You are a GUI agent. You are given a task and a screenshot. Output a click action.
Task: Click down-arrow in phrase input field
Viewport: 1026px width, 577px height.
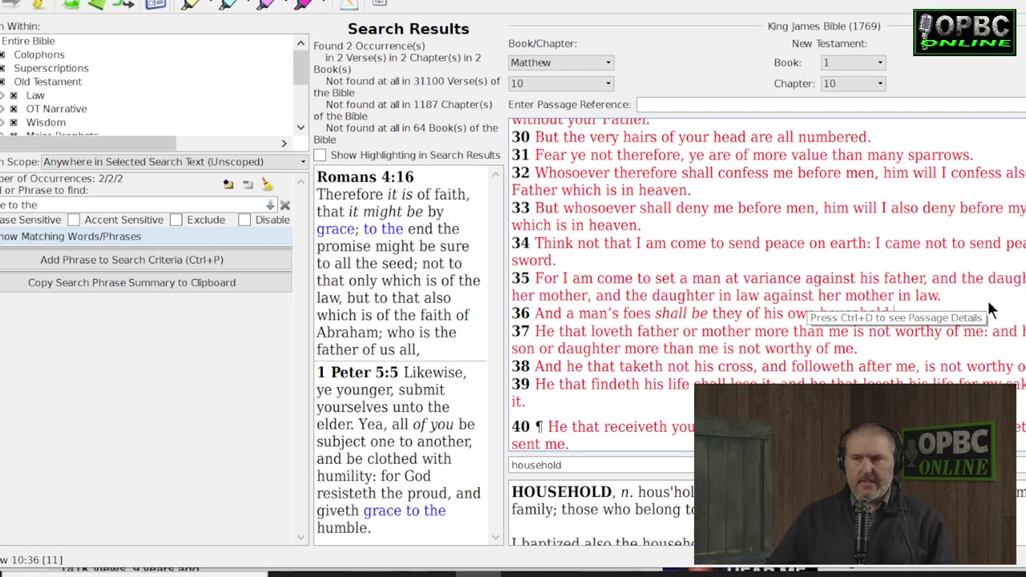coord(270,205)
